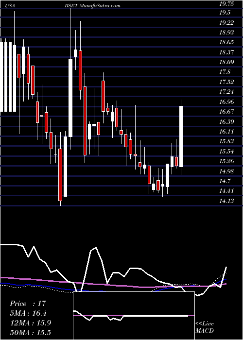Viewport: 243px width, 340px height.
Task: Click the 19.5 price axis label
Action: [225, 13]
